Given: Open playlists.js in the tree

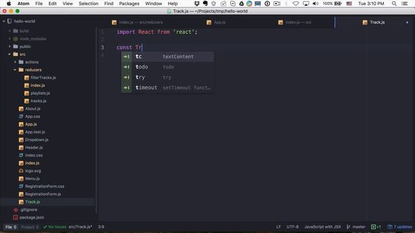Looking at the screenshot, I should tap(40, 93).
